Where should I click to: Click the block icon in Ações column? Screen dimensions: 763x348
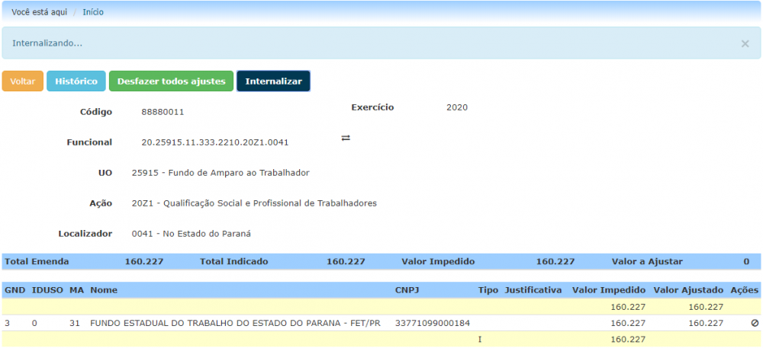point(755,324)
